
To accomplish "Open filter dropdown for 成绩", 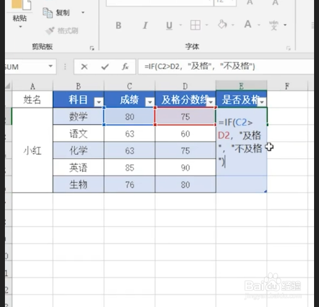I will point(150,102).
